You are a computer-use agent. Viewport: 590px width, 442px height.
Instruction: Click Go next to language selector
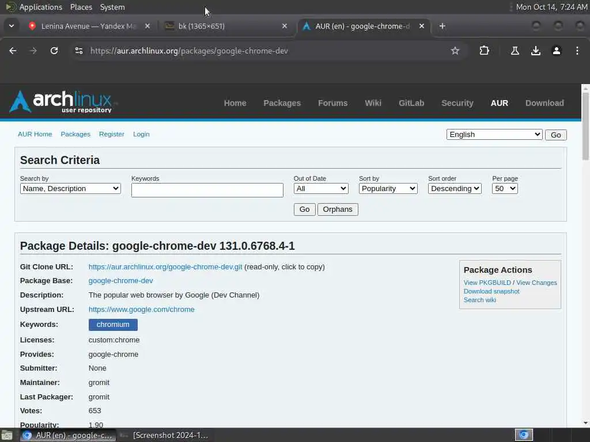tap(556, 135)
